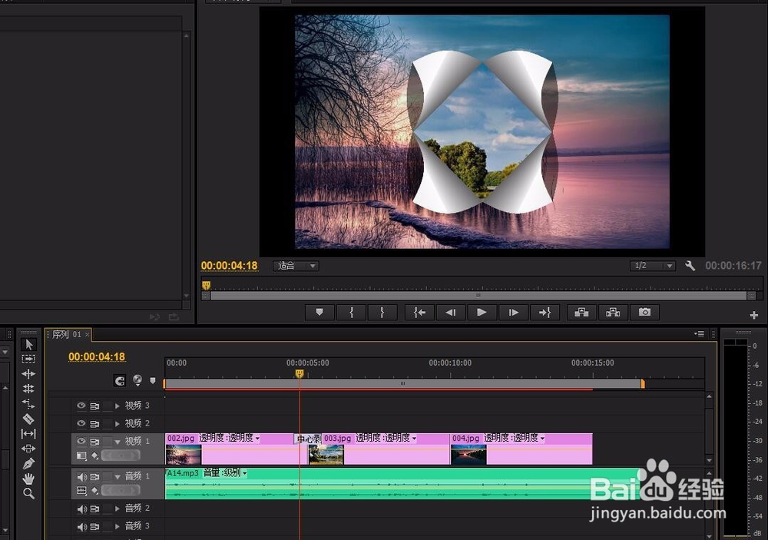The height and width of the screenshot is (540, 768).
Task: Select the 002.jpg clip thumbnail
Action: pos(184,455)
